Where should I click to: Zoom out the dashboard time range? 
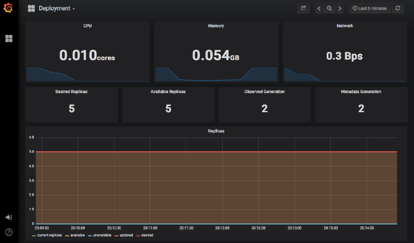[x=329, y=8]
